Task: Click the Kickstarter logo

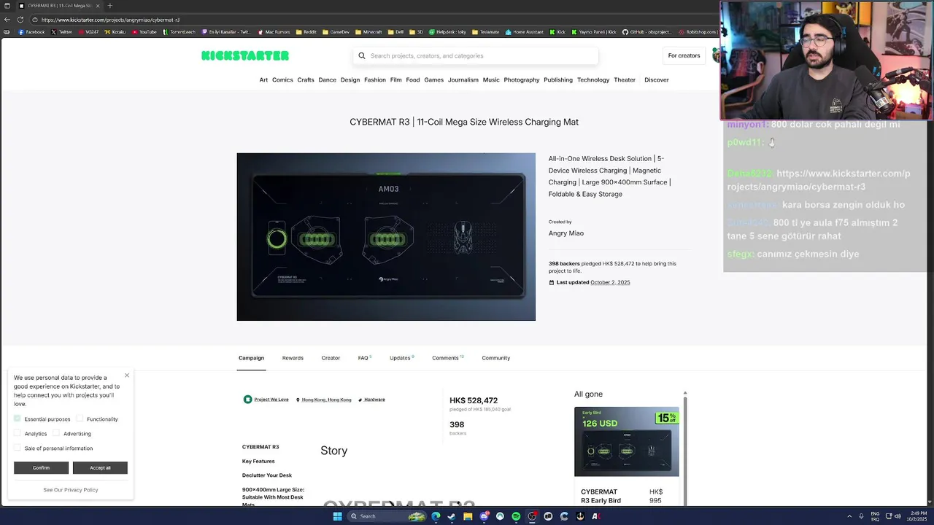Action: pos(245,55)
